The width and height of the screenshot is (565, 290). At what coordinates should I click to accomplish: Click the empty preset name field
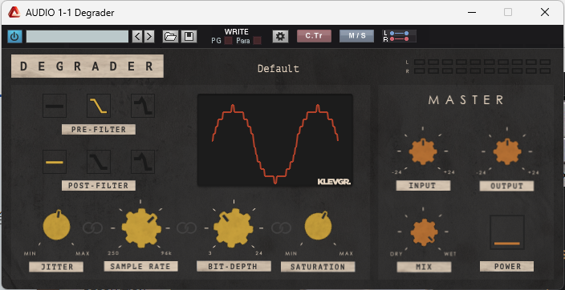click(77, 36)
